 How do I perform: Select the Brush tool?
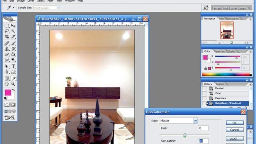[13, 43]
